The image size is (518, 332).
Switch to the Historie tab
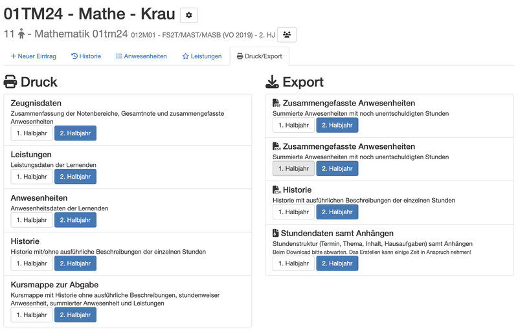point(86,56)
